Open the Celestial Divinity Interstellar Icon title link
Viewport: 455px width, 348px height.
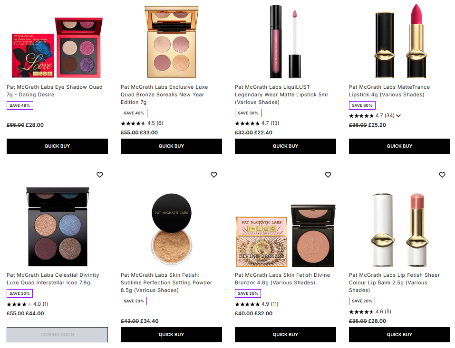coord(52,279)
